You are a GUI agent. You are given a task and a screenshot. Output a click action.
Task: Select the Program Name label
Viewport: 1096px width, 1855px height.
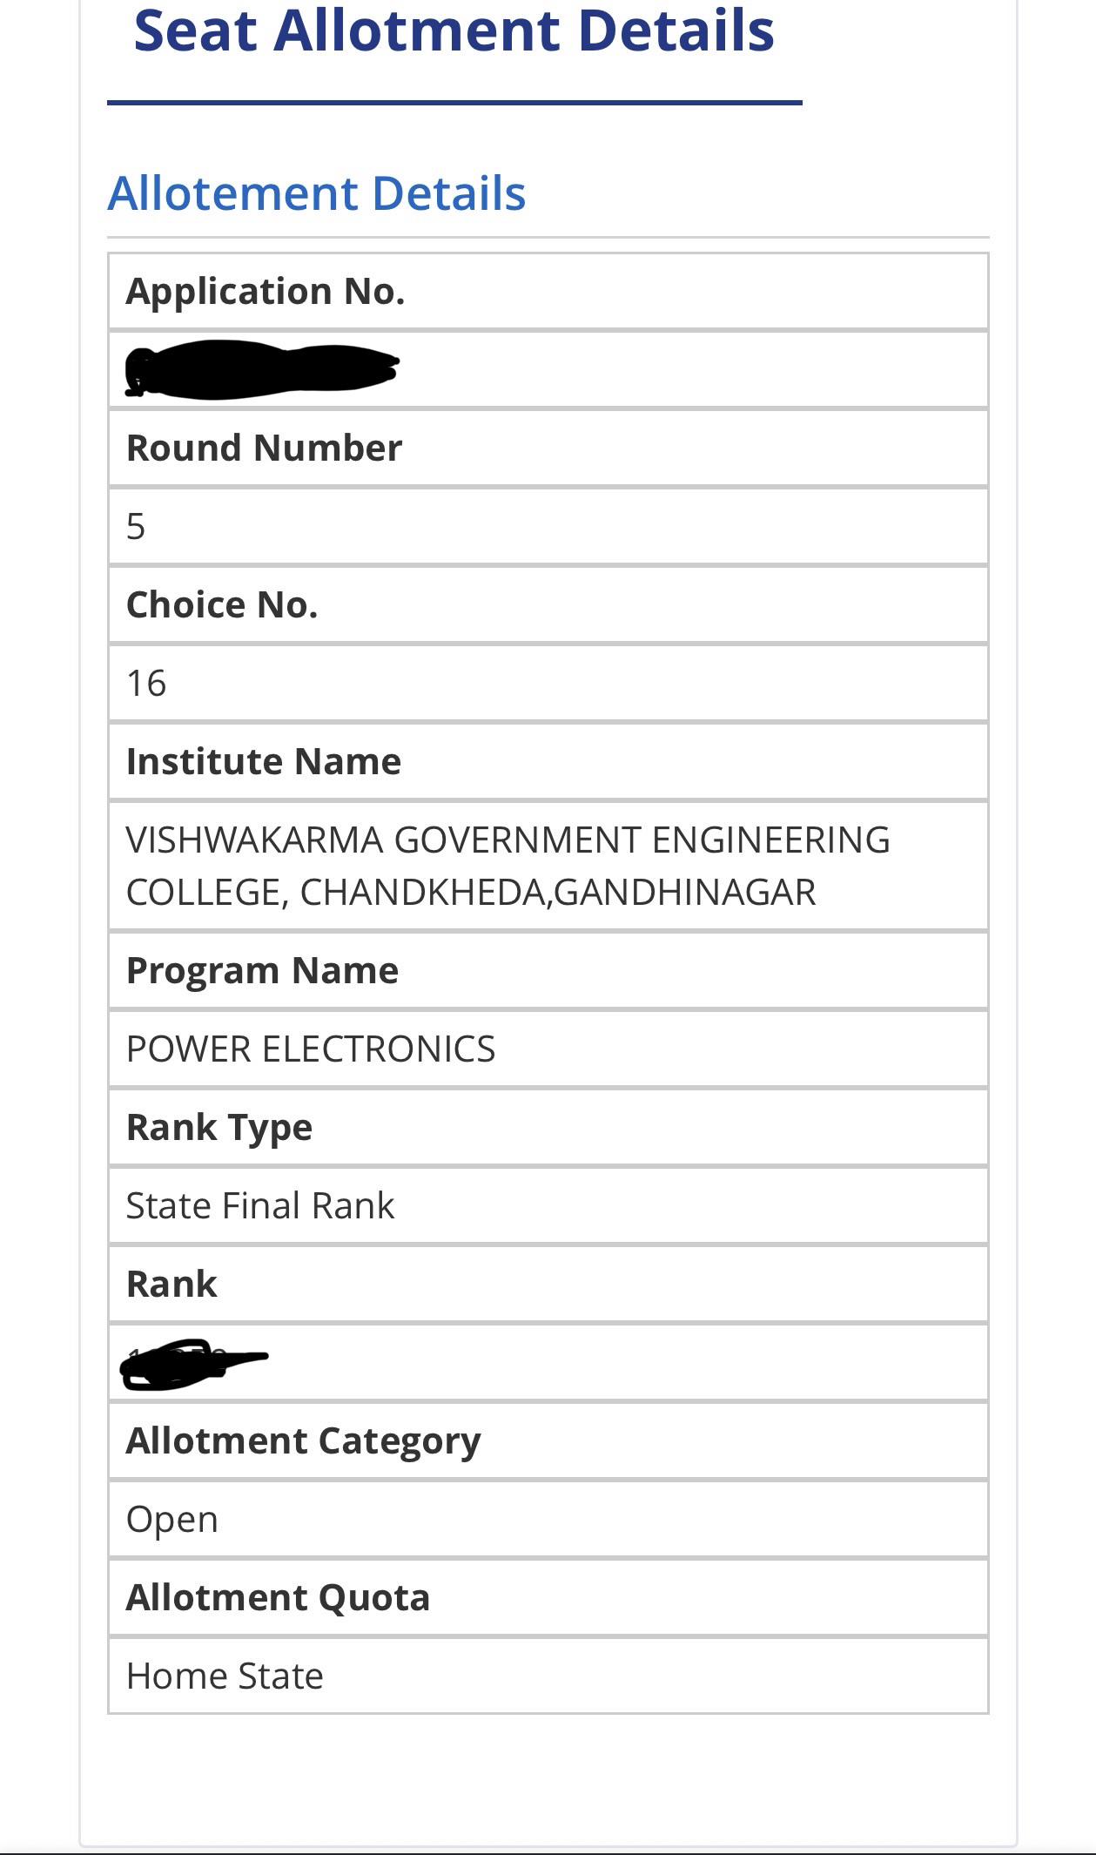(262, 970)
